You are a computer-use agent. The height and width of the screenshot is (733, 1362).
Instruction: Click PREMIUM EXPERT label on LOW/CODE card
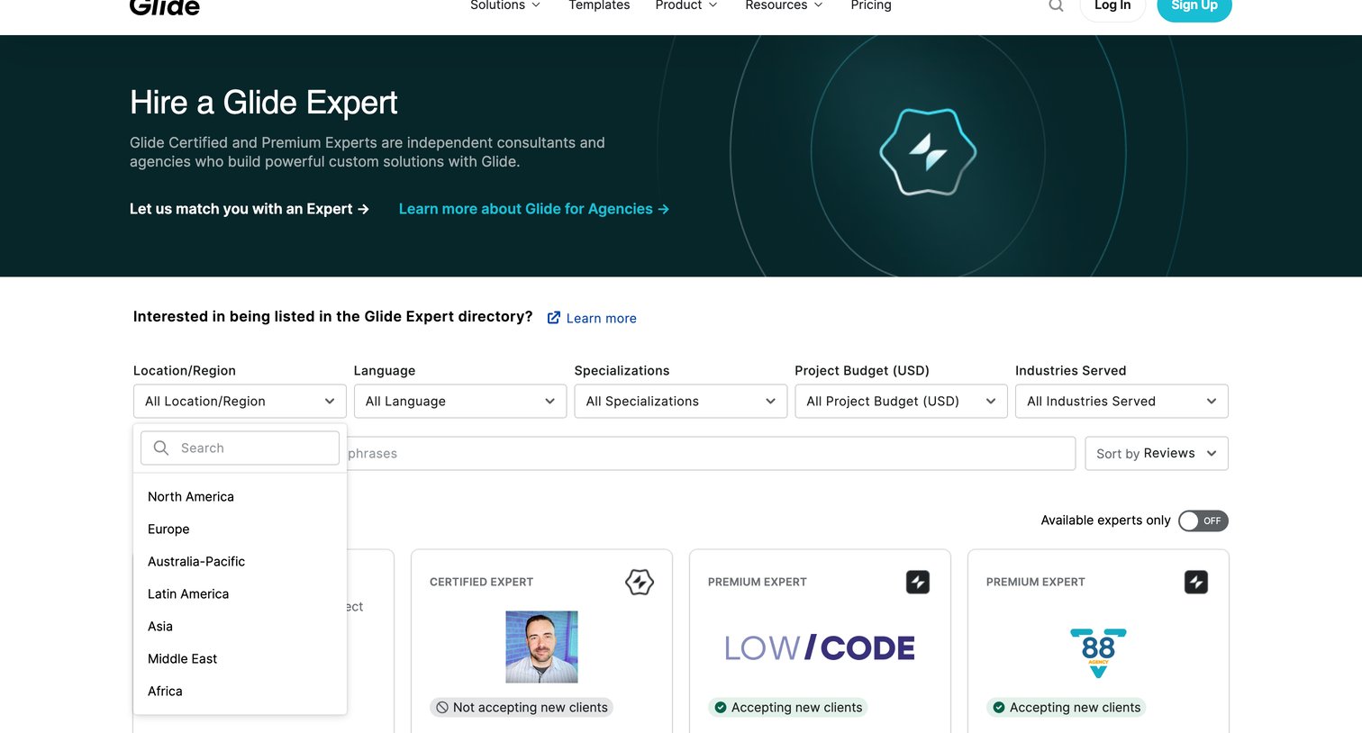pyautogui.click(x=758, y=582)
